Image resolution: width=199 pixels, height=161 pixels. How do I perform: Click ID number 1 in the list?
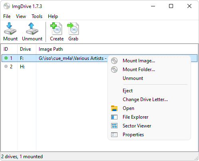tap(11, 58)
